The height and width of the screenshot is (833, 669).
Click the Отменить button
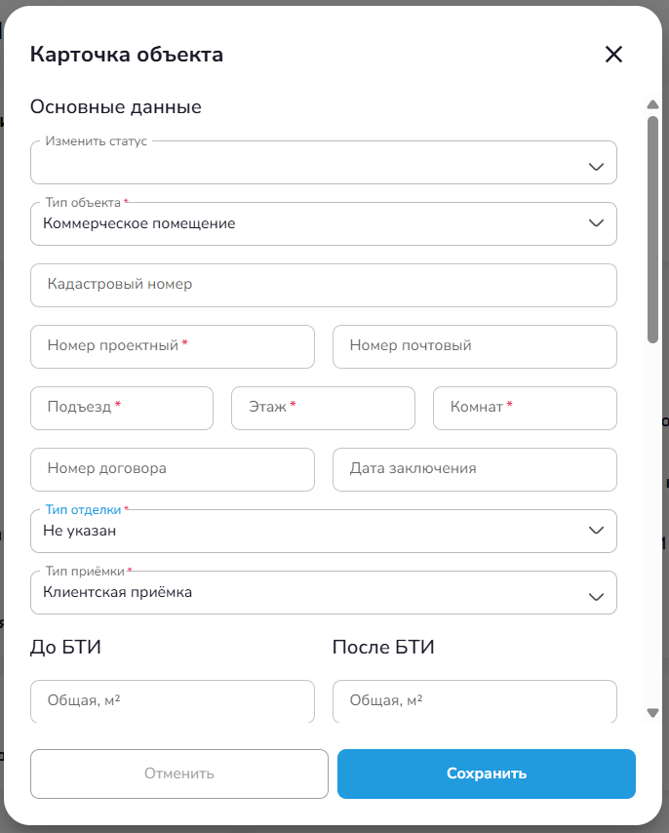(x=179, y=773)
